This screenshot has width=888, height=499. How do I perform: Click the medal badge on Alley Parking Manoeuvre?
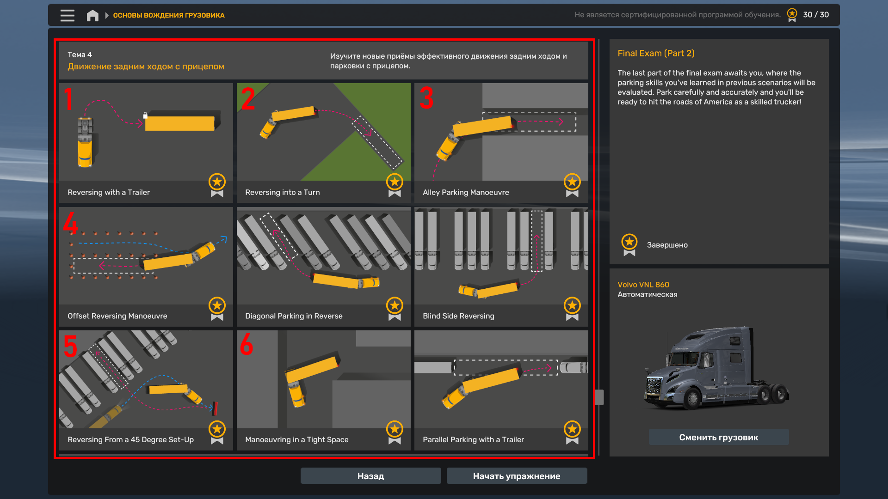pos(572,185)
